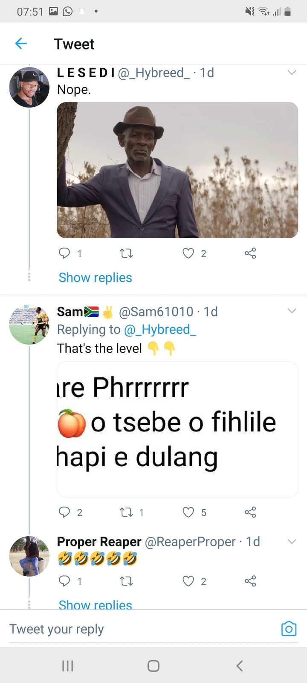This screenshot has width=307, height=683.
Task: Share Sam's "That's the level" tweet
Action: [250, 512]
